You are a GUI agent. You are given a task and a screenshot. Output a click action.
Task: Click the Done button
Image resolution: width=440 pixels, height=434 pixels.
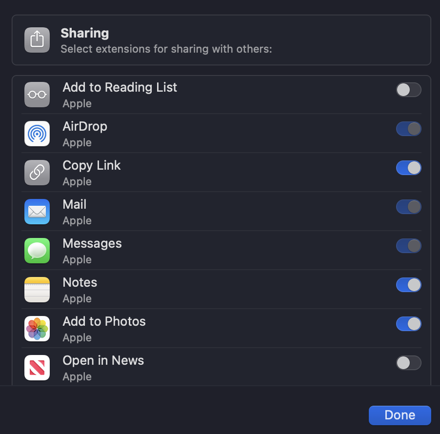[x=400, y=415]
